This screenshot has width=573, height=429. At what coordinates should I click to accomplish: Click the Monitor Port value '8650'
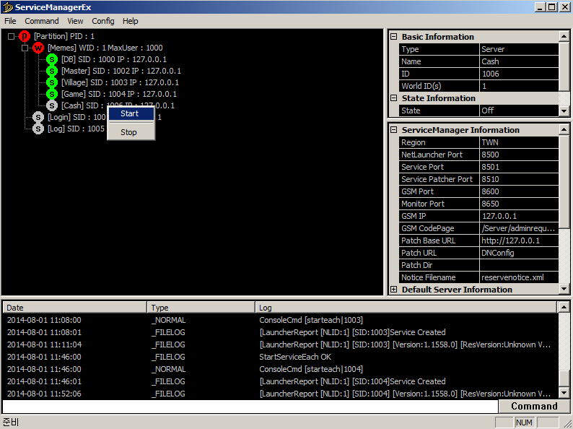pyautogui.click(x=519, y=204)
